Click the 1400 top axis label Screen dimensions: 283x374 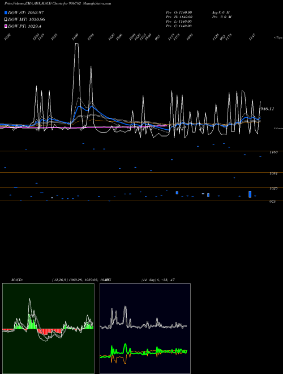pyautogui.click(x=75, y=37)
